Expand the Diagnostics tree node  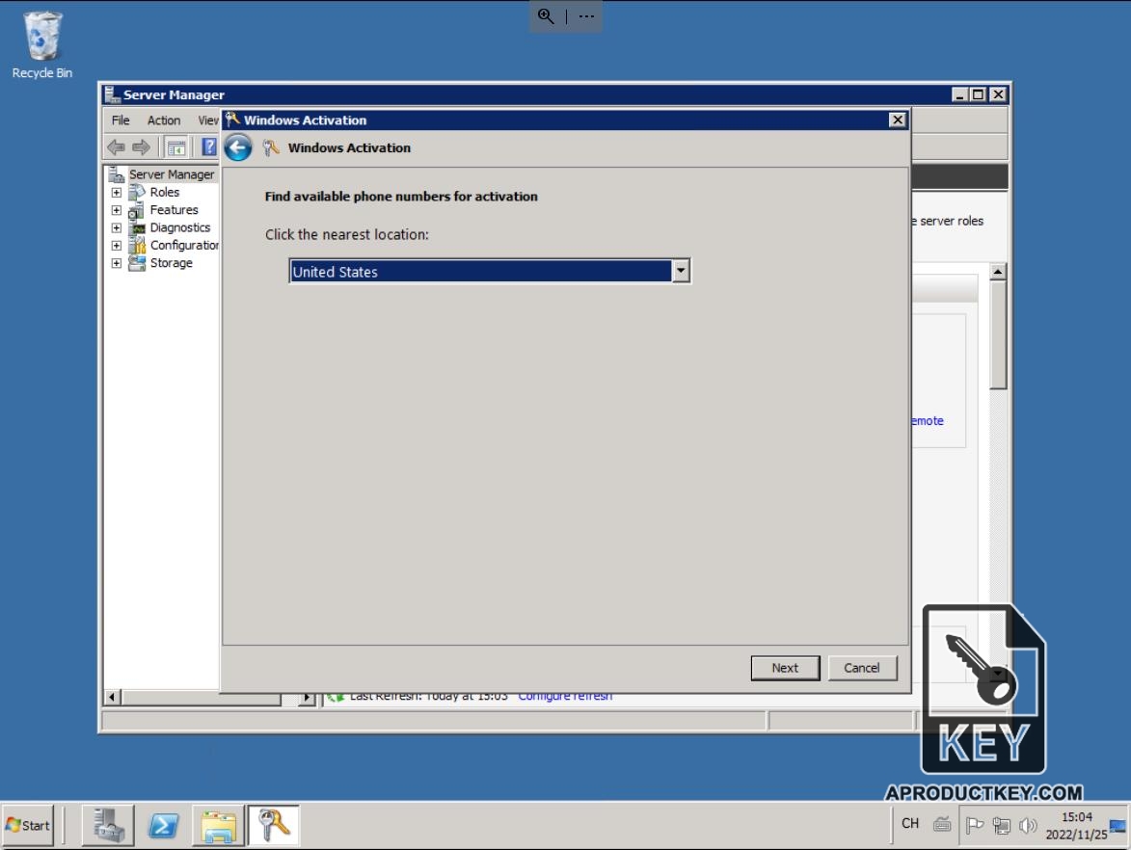coord(116,227)
